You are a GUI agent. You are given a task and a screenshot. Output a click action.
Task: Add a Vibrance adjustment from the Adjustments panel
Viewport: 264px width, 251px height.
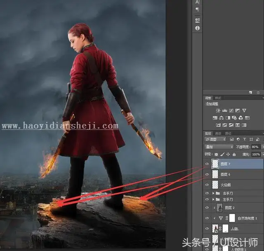(244, 110)
